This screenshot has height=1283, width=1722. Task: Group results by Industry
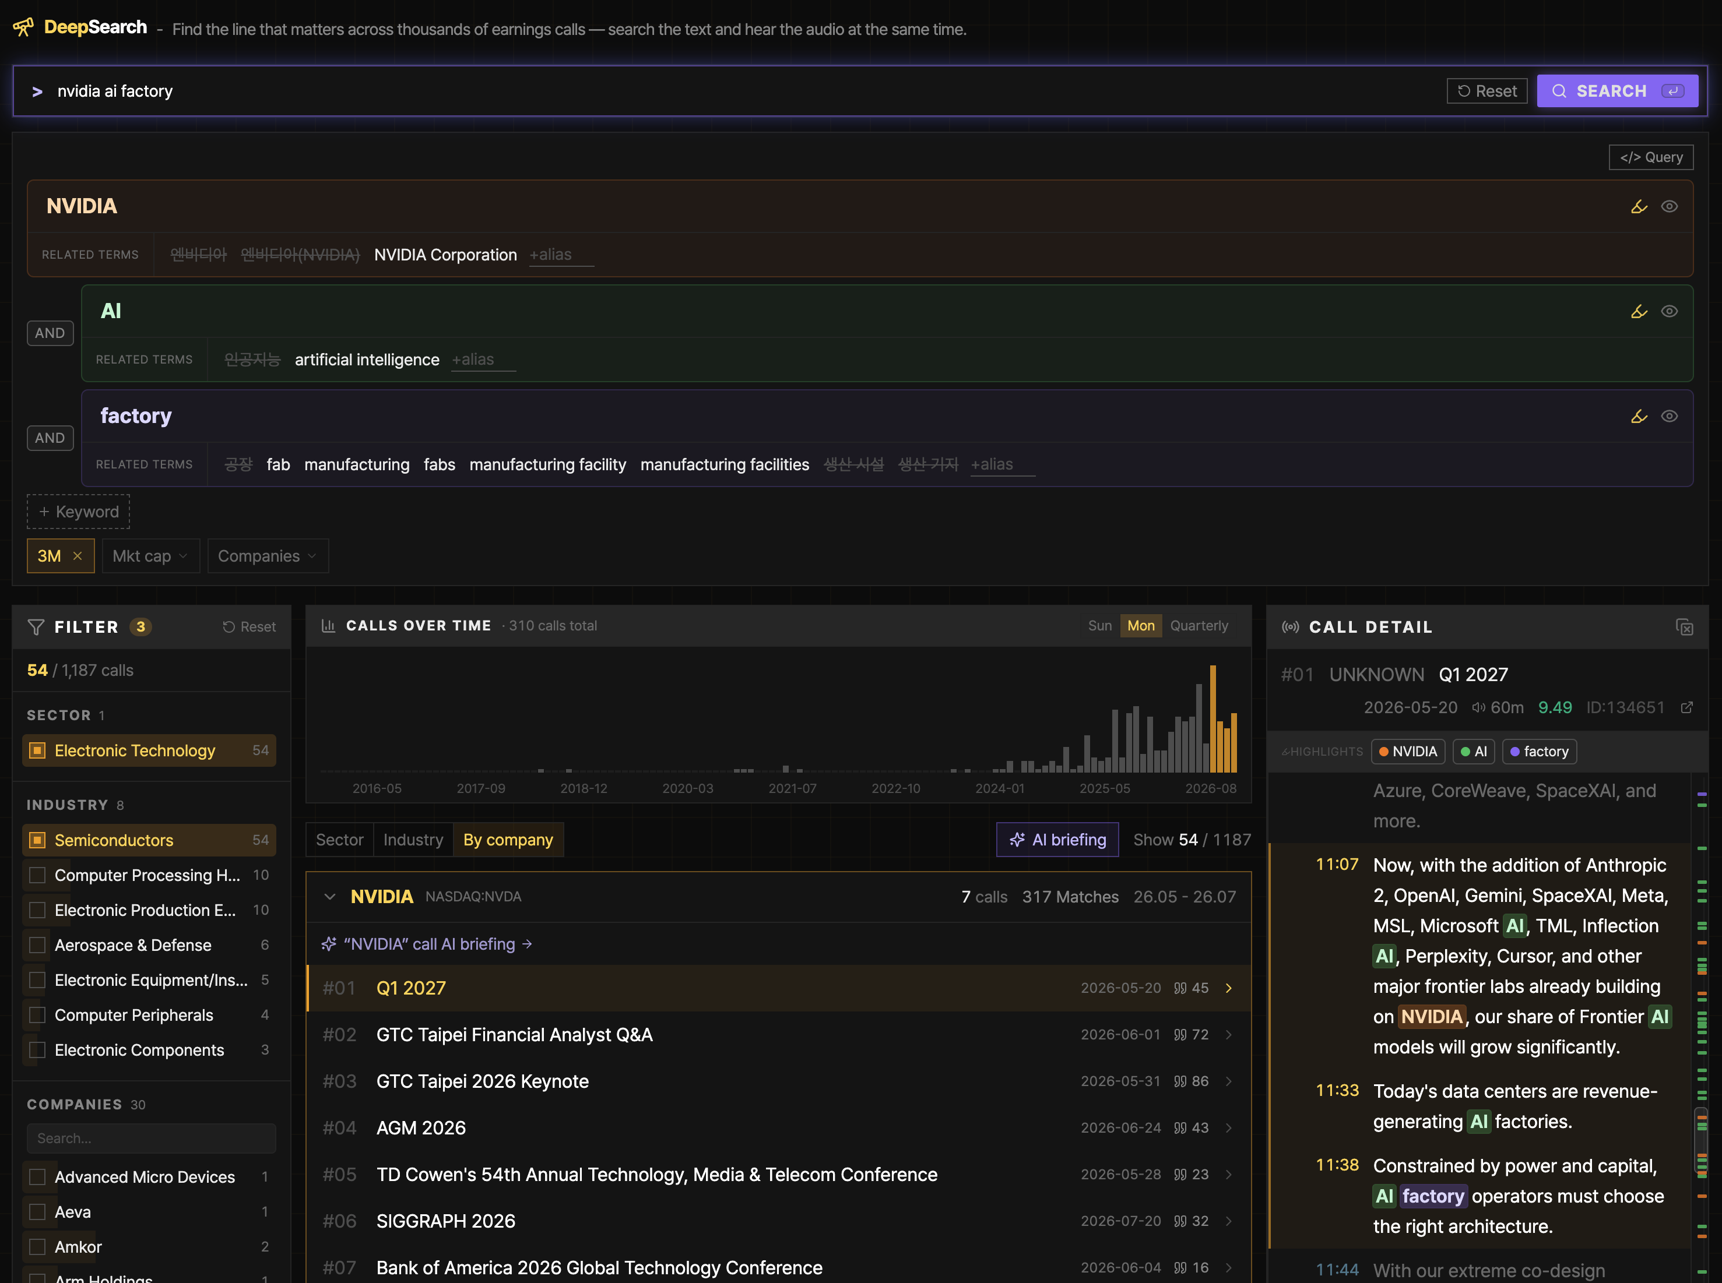pyautogui.click(x=413, y=840)
